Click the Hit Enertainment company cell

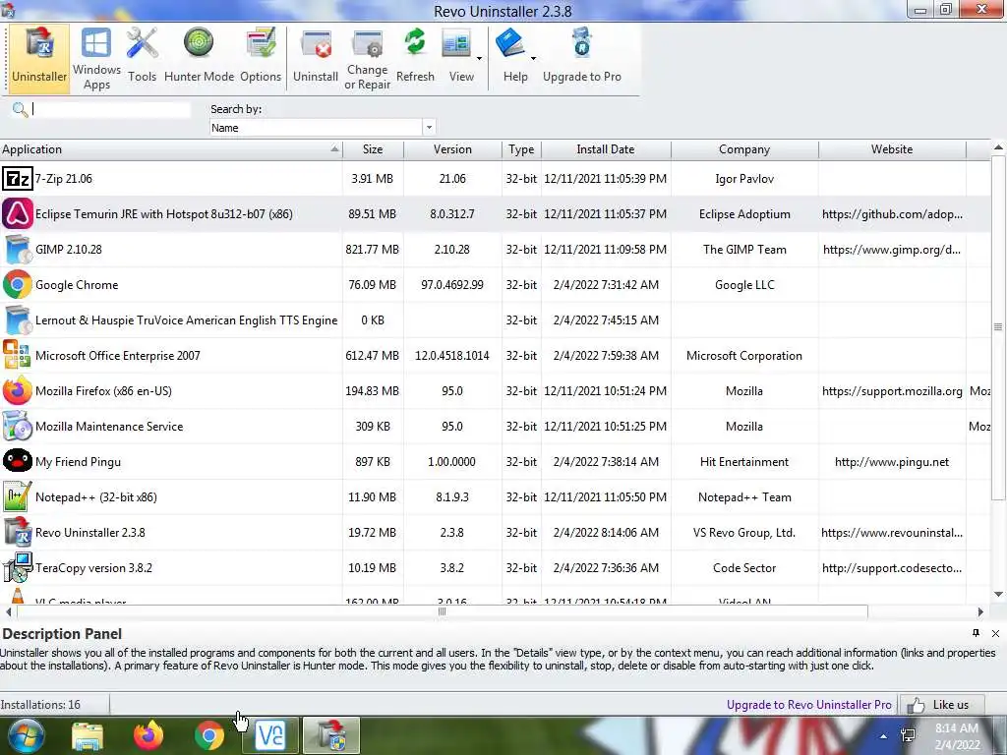point(744,462)
